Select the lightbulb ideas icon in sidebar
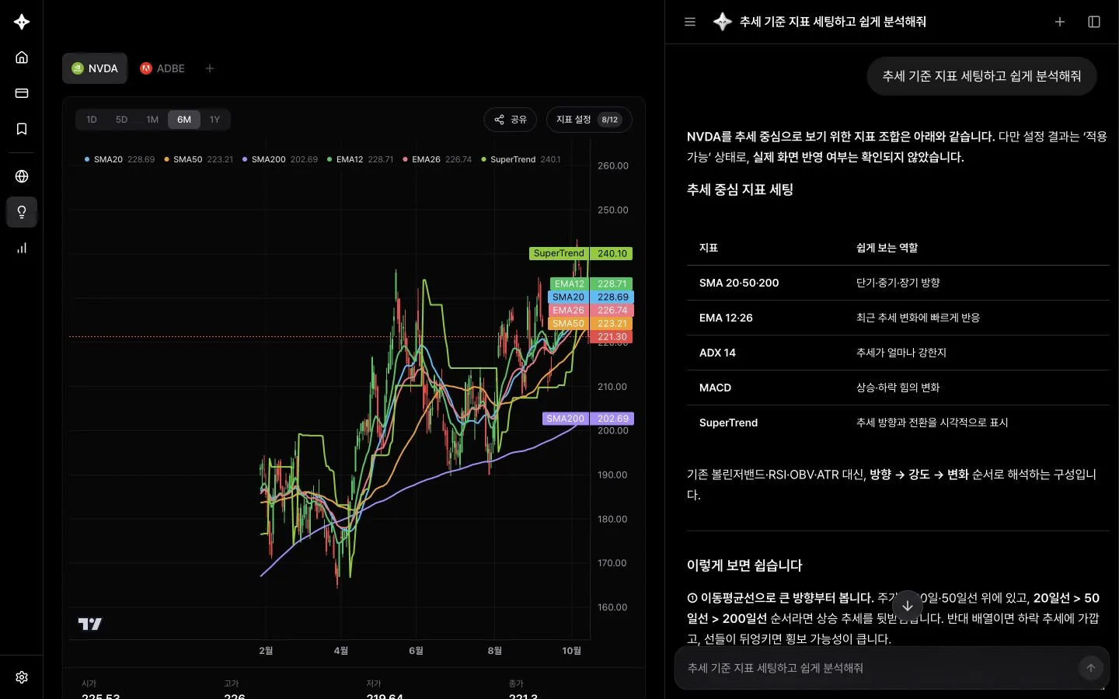The width and height of the screenshot is (1119, 699). pyautogui.click(x=22, y=212)
